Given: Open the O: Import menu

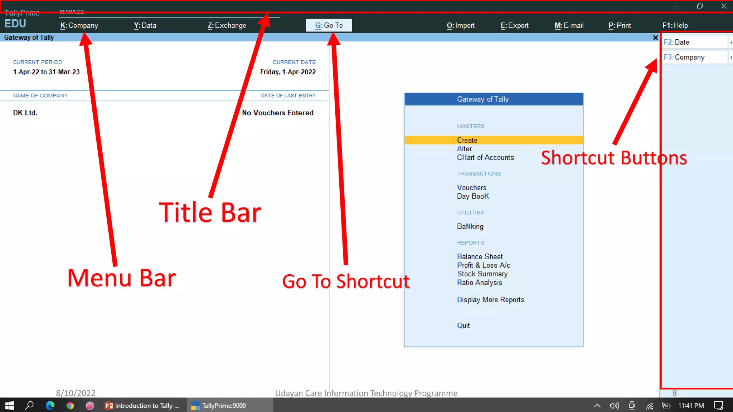Looking at the screenshot, I should [x=461, y=25].
